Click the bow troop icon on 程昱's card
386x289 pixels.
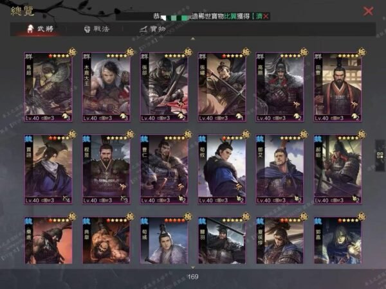coord(123,198)
